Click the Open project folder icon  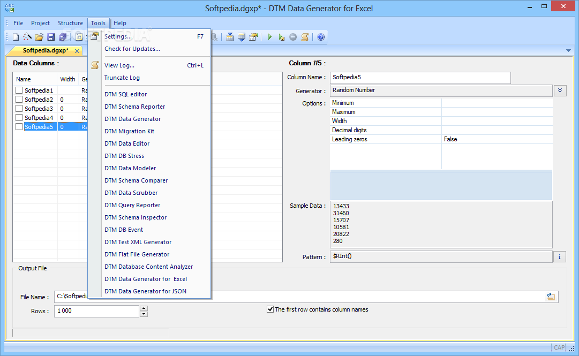pyautogui.click(x=39, y=37)
